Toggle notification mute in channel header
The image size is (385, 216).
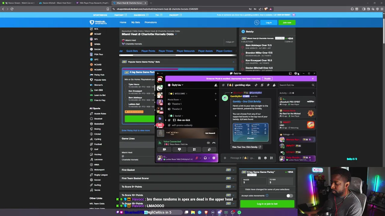[262, 85]
